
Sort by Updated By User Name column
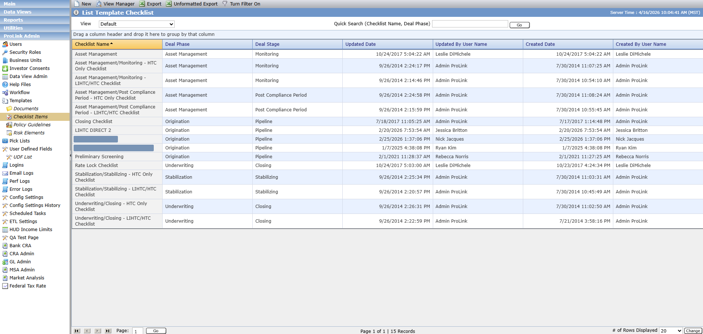tap(478, 44)
